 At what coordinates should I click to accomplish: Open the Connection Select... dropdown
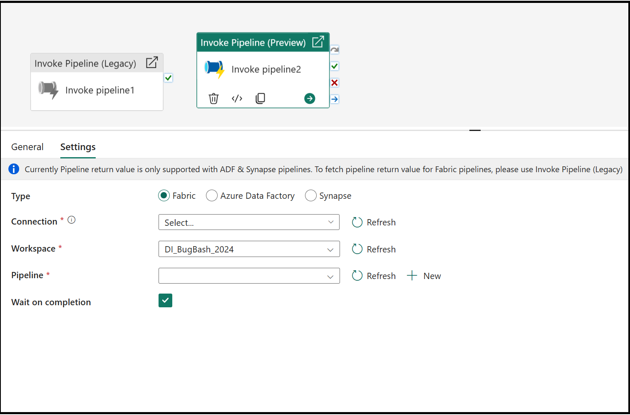(x=249, y=222)
